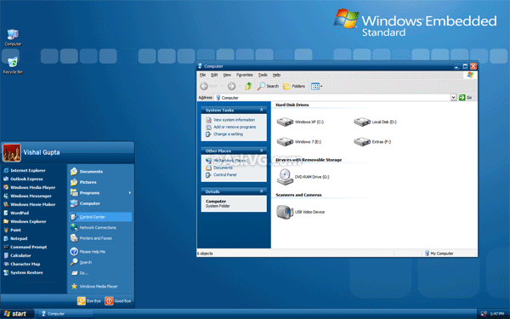Open the Favorites menu
The width and height of the screenshot is (510, 319).
[244, 75]
